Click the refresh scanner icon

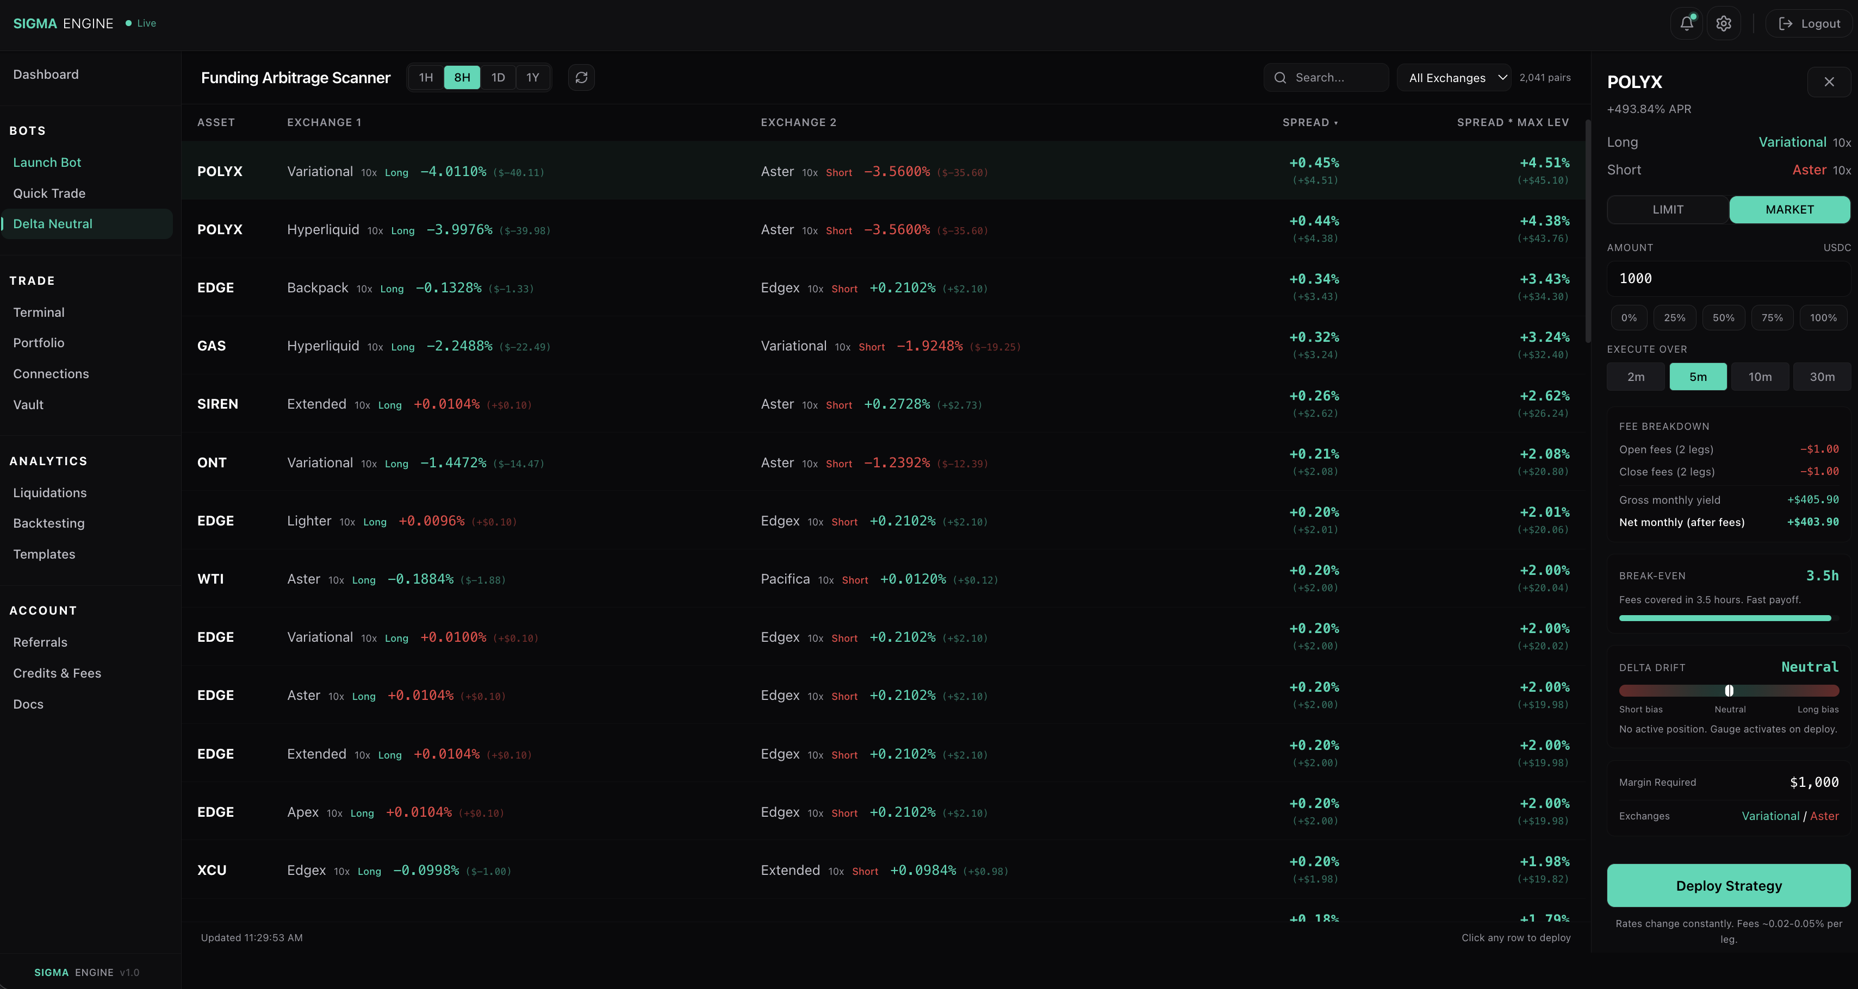(581, 78)
